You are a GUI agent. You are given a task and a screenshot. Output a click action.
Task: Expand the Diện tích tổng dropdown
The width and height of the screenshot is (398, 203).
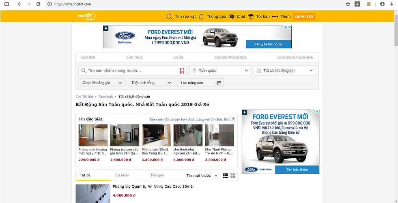coord(151,83)
